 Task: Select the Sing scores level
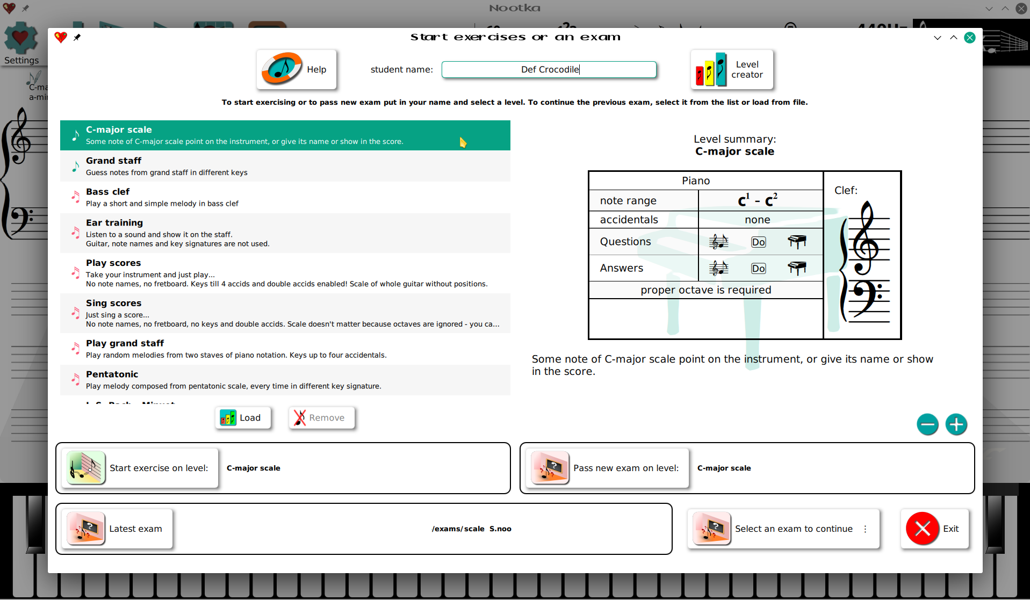285,313
